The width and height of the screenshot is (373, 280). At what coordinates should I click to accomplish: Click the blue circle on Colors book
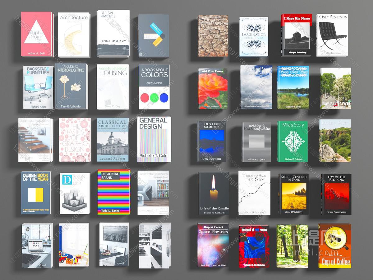pos(164,98)
